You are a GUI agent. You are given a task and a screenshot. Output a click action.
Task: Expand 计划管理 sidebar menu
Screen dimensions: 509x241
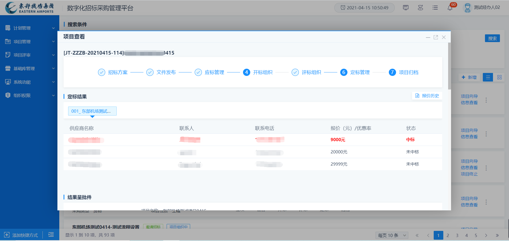pyautogui.click(x=29, y=28)
